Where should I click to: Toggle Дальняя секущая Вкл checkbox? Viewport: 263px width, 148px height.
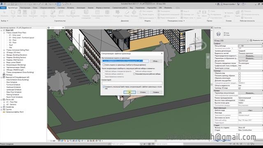click(x=239, y=81)
